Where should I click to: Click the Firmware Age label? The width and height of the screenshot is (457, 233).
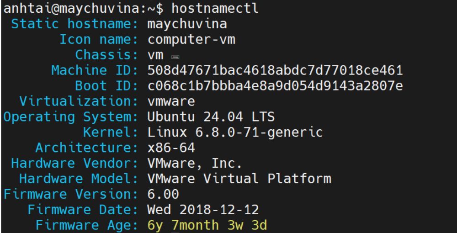(86, 225)
